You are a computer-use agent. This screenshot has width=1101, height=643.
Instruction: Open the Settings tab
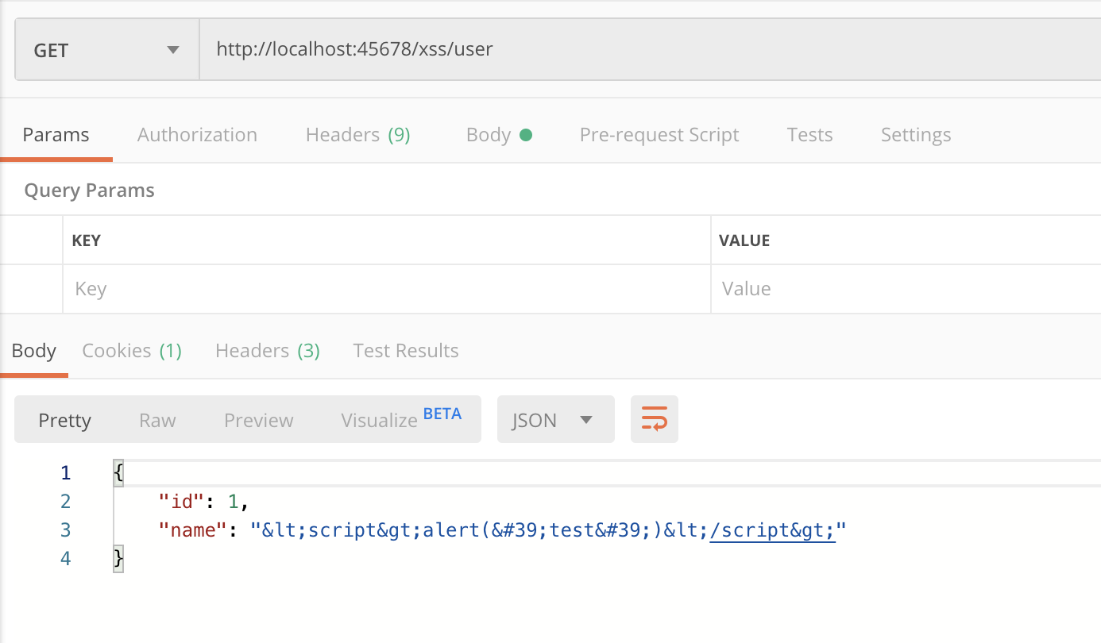(915, 135)
